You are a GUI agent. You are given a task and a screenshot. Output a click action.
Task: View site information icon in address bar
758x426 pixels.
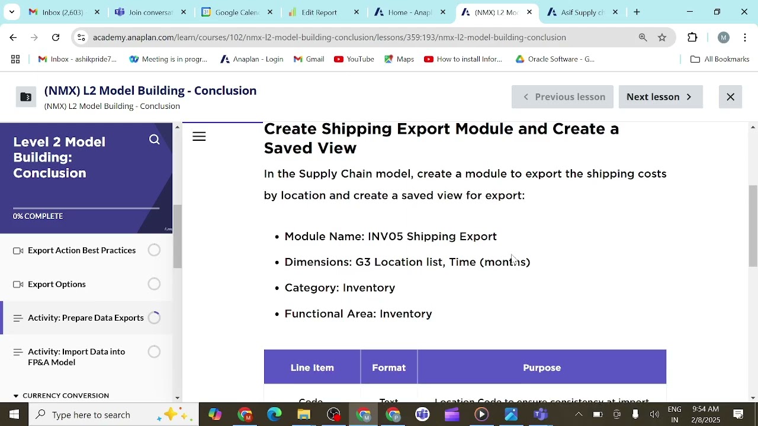(81, 37)
